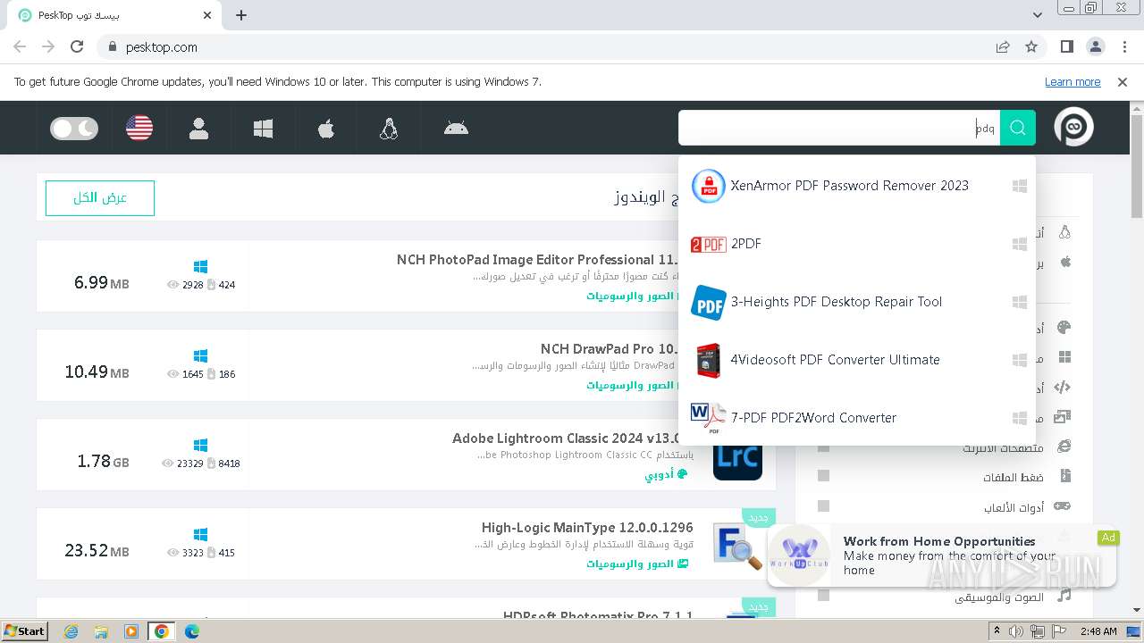1144x643 pixels.
Task: Click the green search magnifier button
Action: tap(1018, 128)
